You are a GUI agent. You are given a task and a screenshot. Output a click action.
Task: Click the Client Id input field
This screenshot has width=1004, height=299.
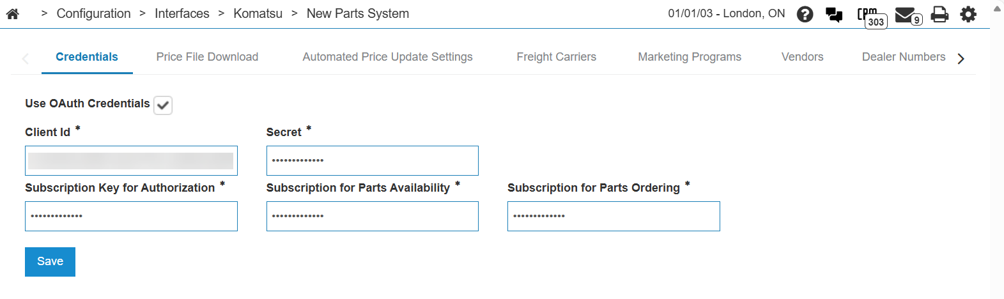click(131, 160)
